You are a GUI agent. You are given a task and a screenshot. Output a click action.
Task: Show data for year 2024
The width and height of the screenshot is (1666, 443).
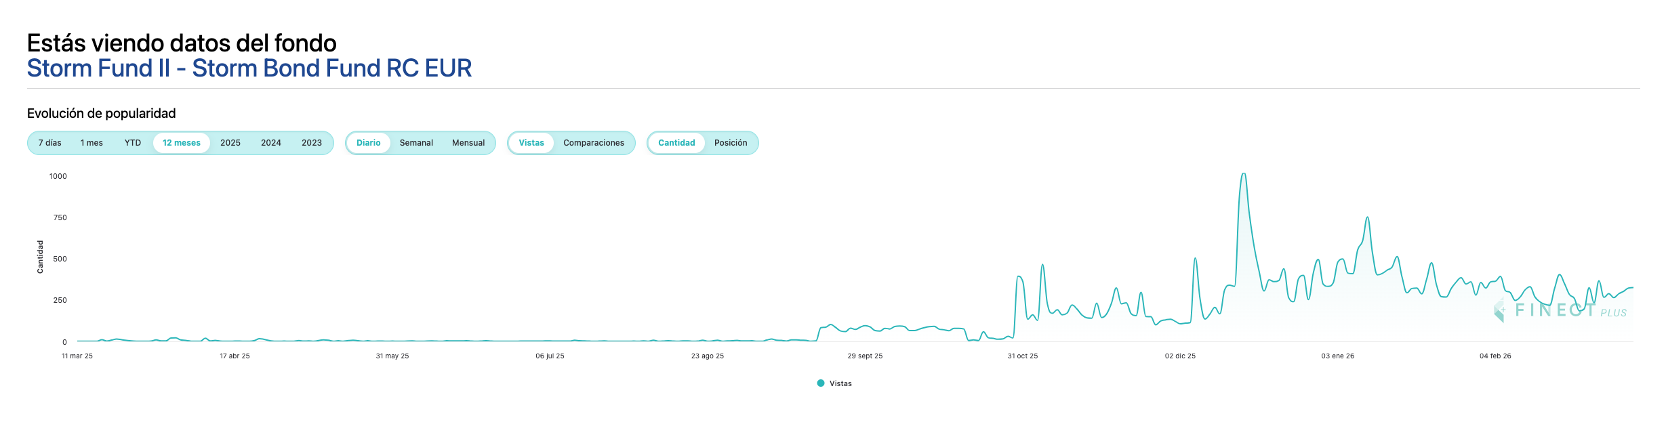271,143
